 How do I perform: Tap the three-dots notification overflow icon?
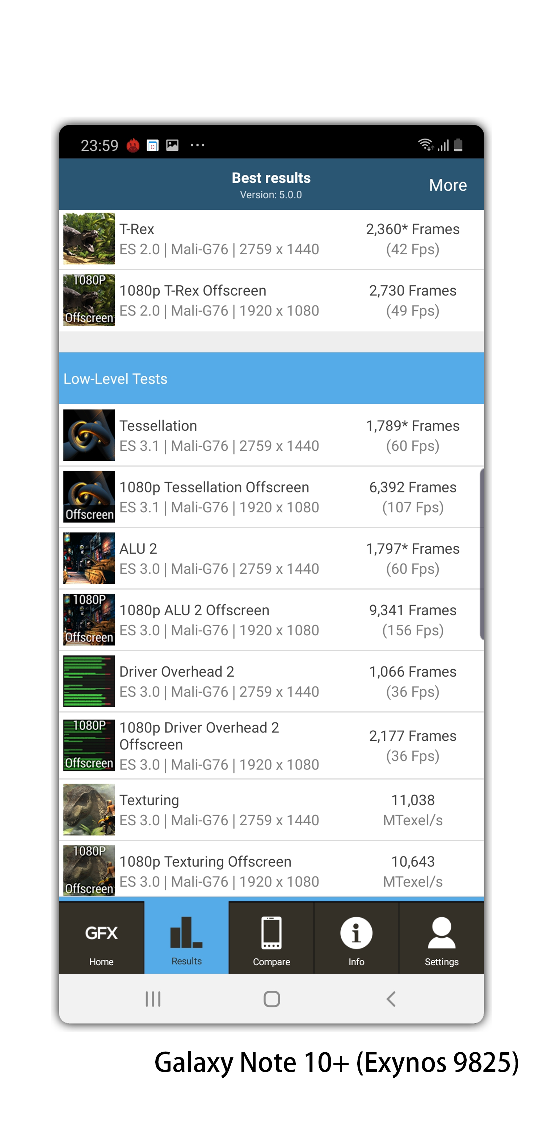[x=197, y=145]
